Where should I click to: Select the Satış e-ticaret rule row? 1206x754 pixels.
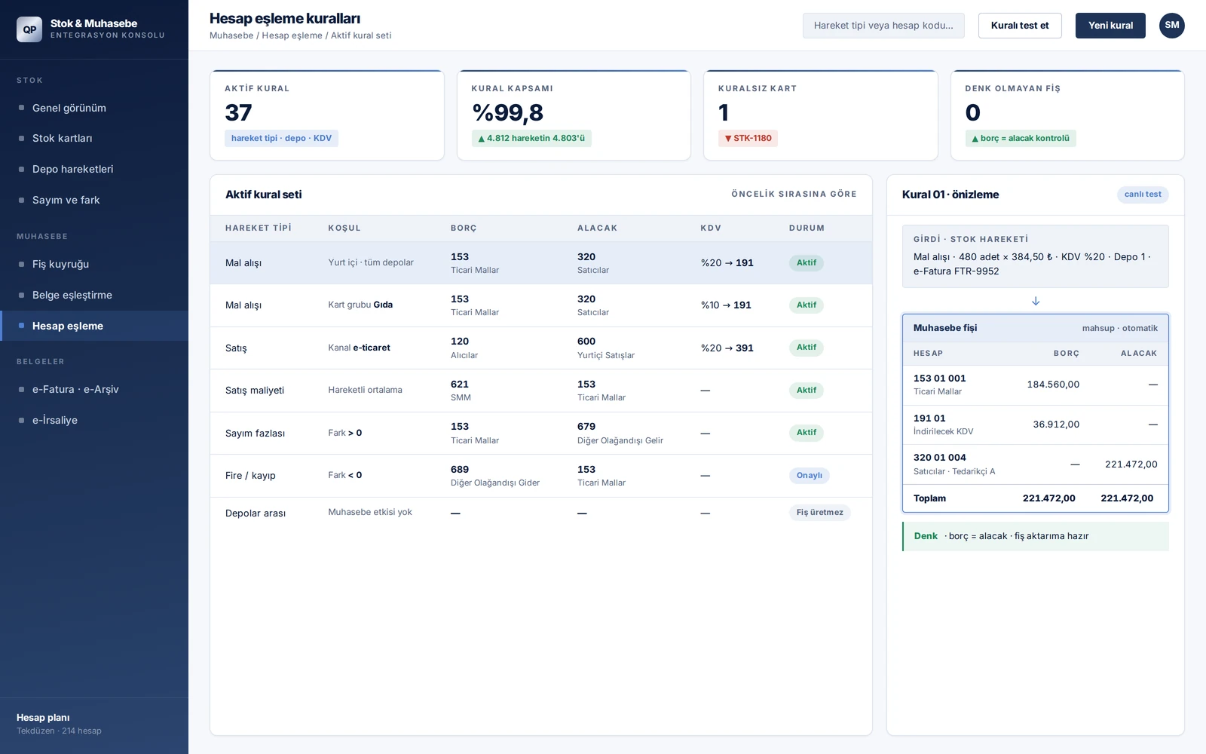point(541,348)
